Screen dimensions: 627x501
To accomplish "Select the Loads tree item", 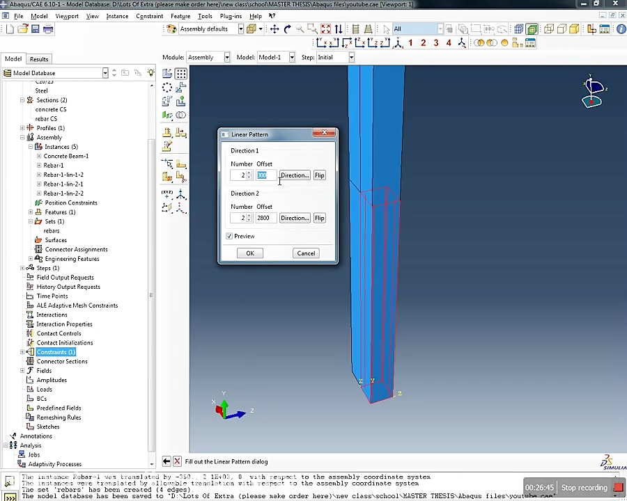I will 44,389.
